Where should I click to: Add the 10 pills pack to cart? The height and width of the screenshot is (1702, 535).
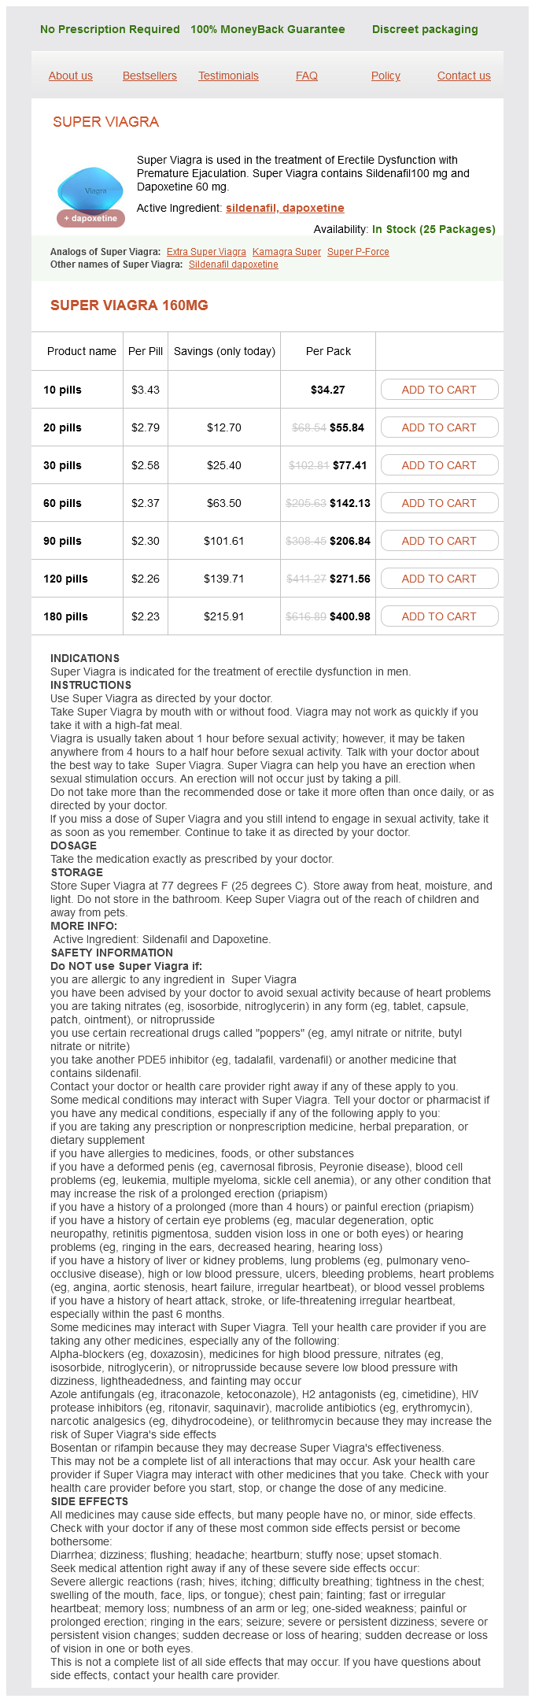click(x=439, y=390)
